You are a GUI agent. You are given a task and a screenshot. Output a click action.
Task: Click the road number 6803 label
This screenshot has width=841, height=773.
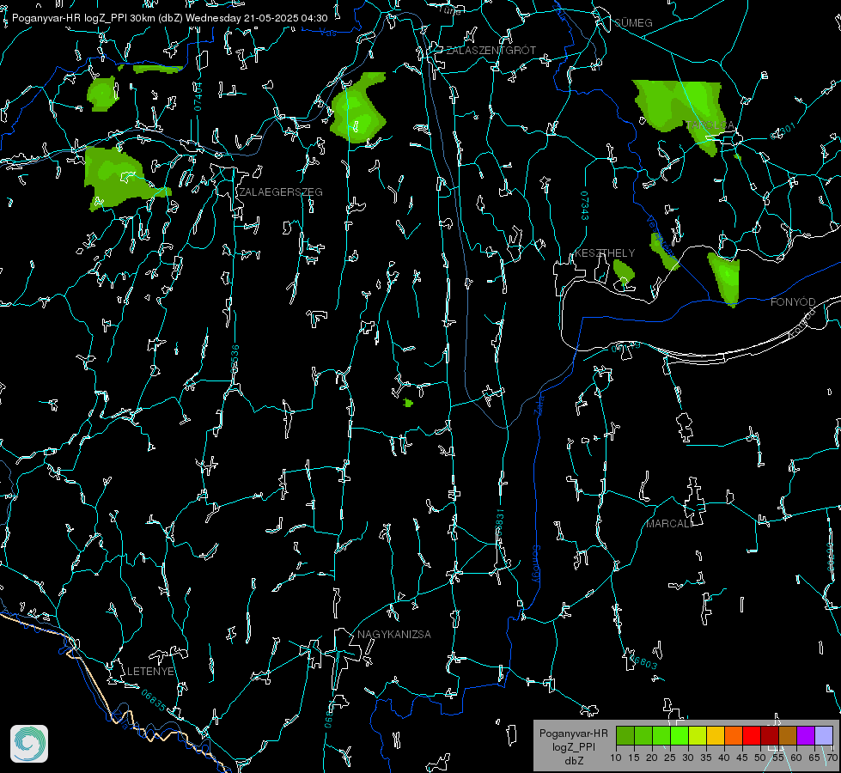coord(643,661)
